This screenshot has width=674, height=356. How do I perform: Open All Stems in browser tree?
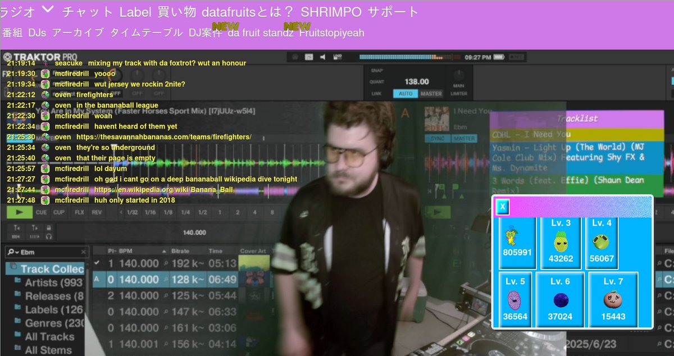pyautogui.click(x=43, y=350)
